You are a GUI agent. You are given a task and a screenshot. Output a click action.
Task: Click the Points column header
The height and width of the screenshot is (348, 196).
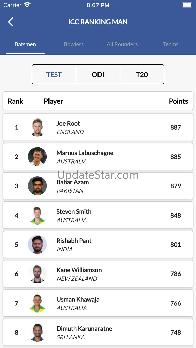coord(178,101)
